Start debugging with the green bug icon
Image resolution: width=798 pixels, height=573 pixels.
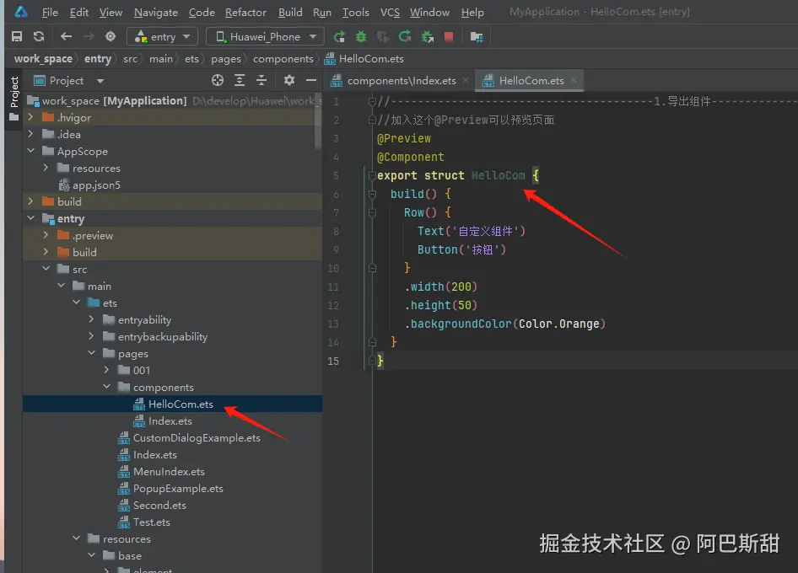[x=361, y=36]
